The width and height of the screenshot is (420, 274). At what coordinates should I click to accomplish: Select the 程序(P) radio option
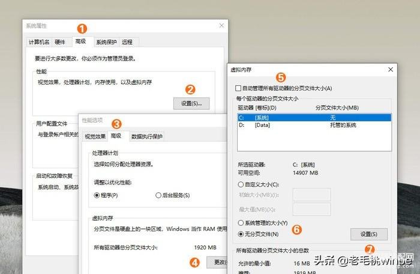point(97,195)
